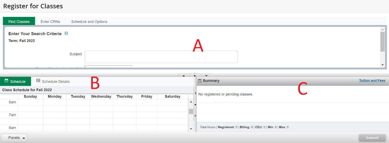Open the Schedule and Options tab
The image size is (389, 143).
[89, 21]
